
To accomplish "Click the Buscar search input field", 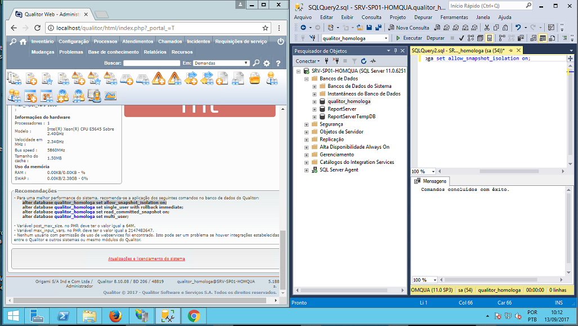I will pyautogui.click(x=151, y=63).
